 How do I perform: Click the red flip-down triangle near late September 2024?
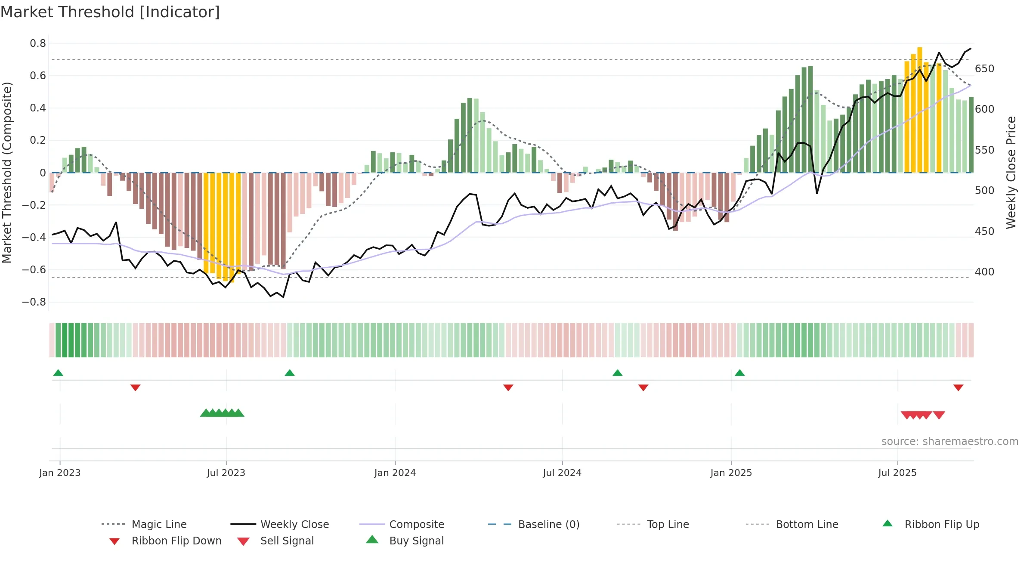(x=643, y=388)
